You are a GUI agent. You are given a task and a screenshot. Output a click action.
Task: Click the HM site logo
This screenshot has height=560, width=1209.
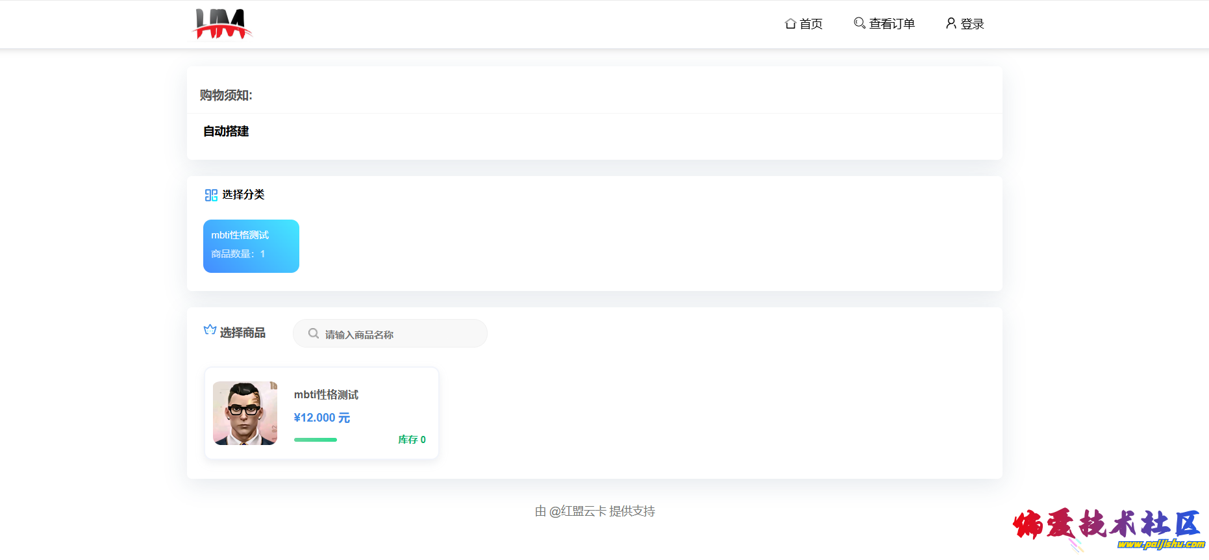(222, 24)
